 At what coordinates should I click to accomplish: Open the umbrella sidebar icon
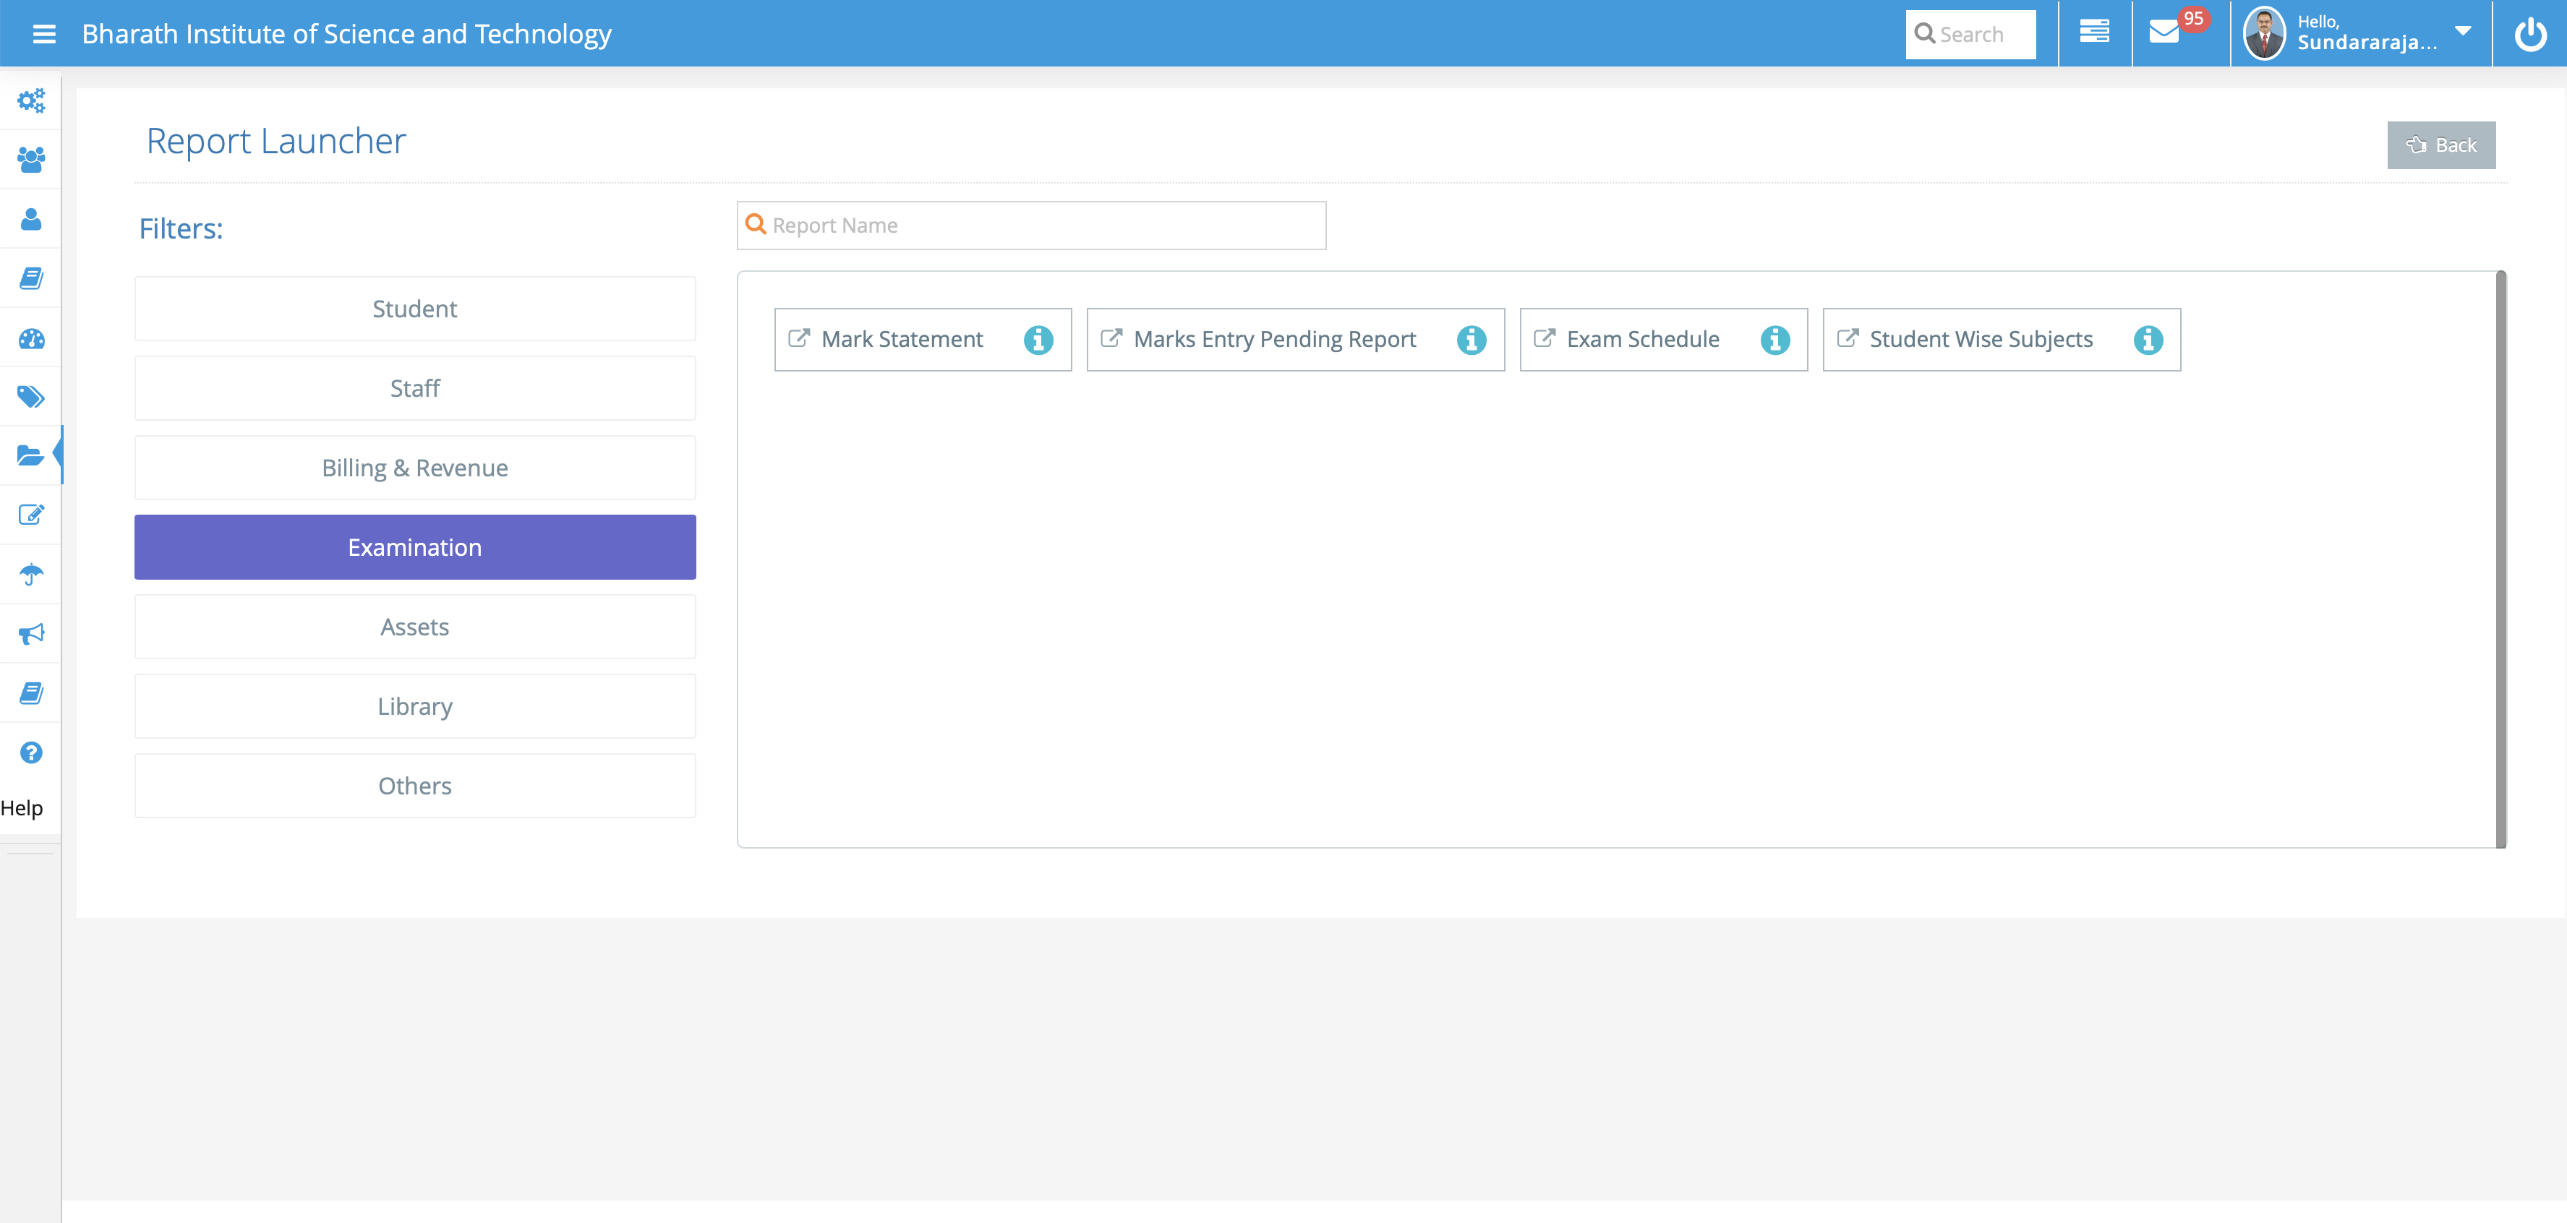point(31,575)
